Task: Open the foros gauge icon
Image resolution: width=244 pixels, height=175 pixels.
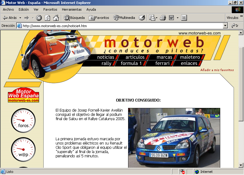Action: [23, 120]
